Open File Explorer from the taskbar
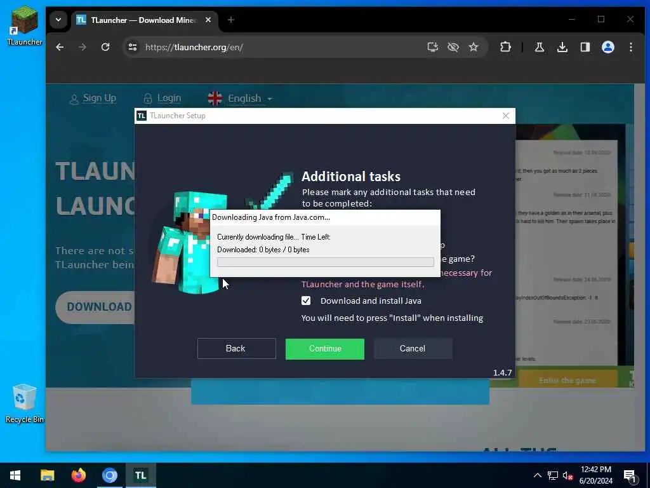This screenshot has height=488, width=650. point(47,475)
